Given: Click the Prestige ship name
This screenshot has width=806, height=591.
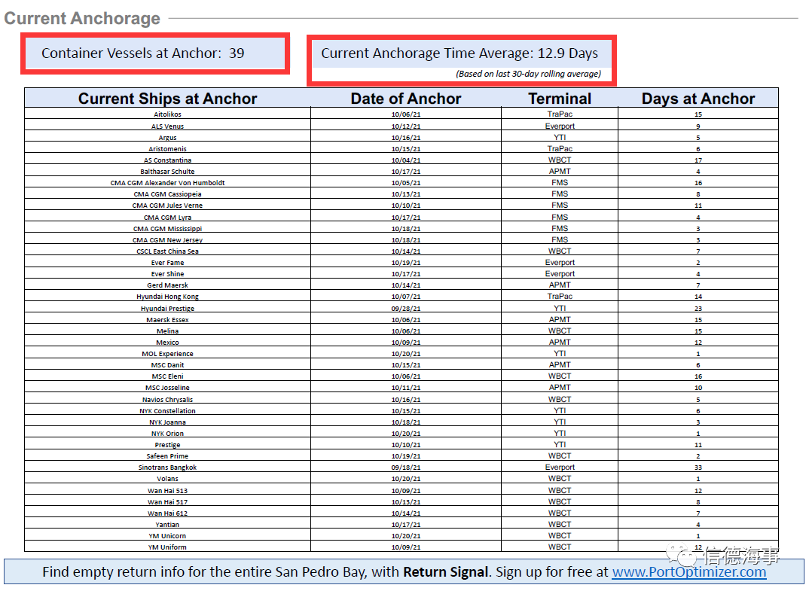Looking at the screenshot, I should [167, 444].
